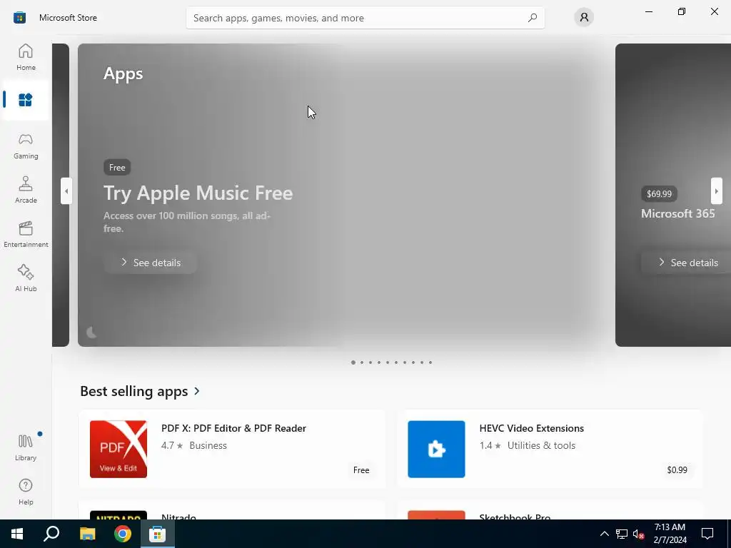Screen dimensions: 731x548
Task: Click Utilities & tools under HEVC
Action: [x=541, y=445]
